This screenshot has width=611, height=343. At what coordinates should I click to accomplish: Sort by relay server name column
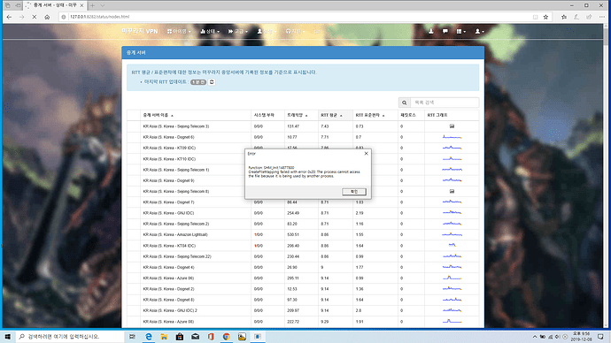196,115
